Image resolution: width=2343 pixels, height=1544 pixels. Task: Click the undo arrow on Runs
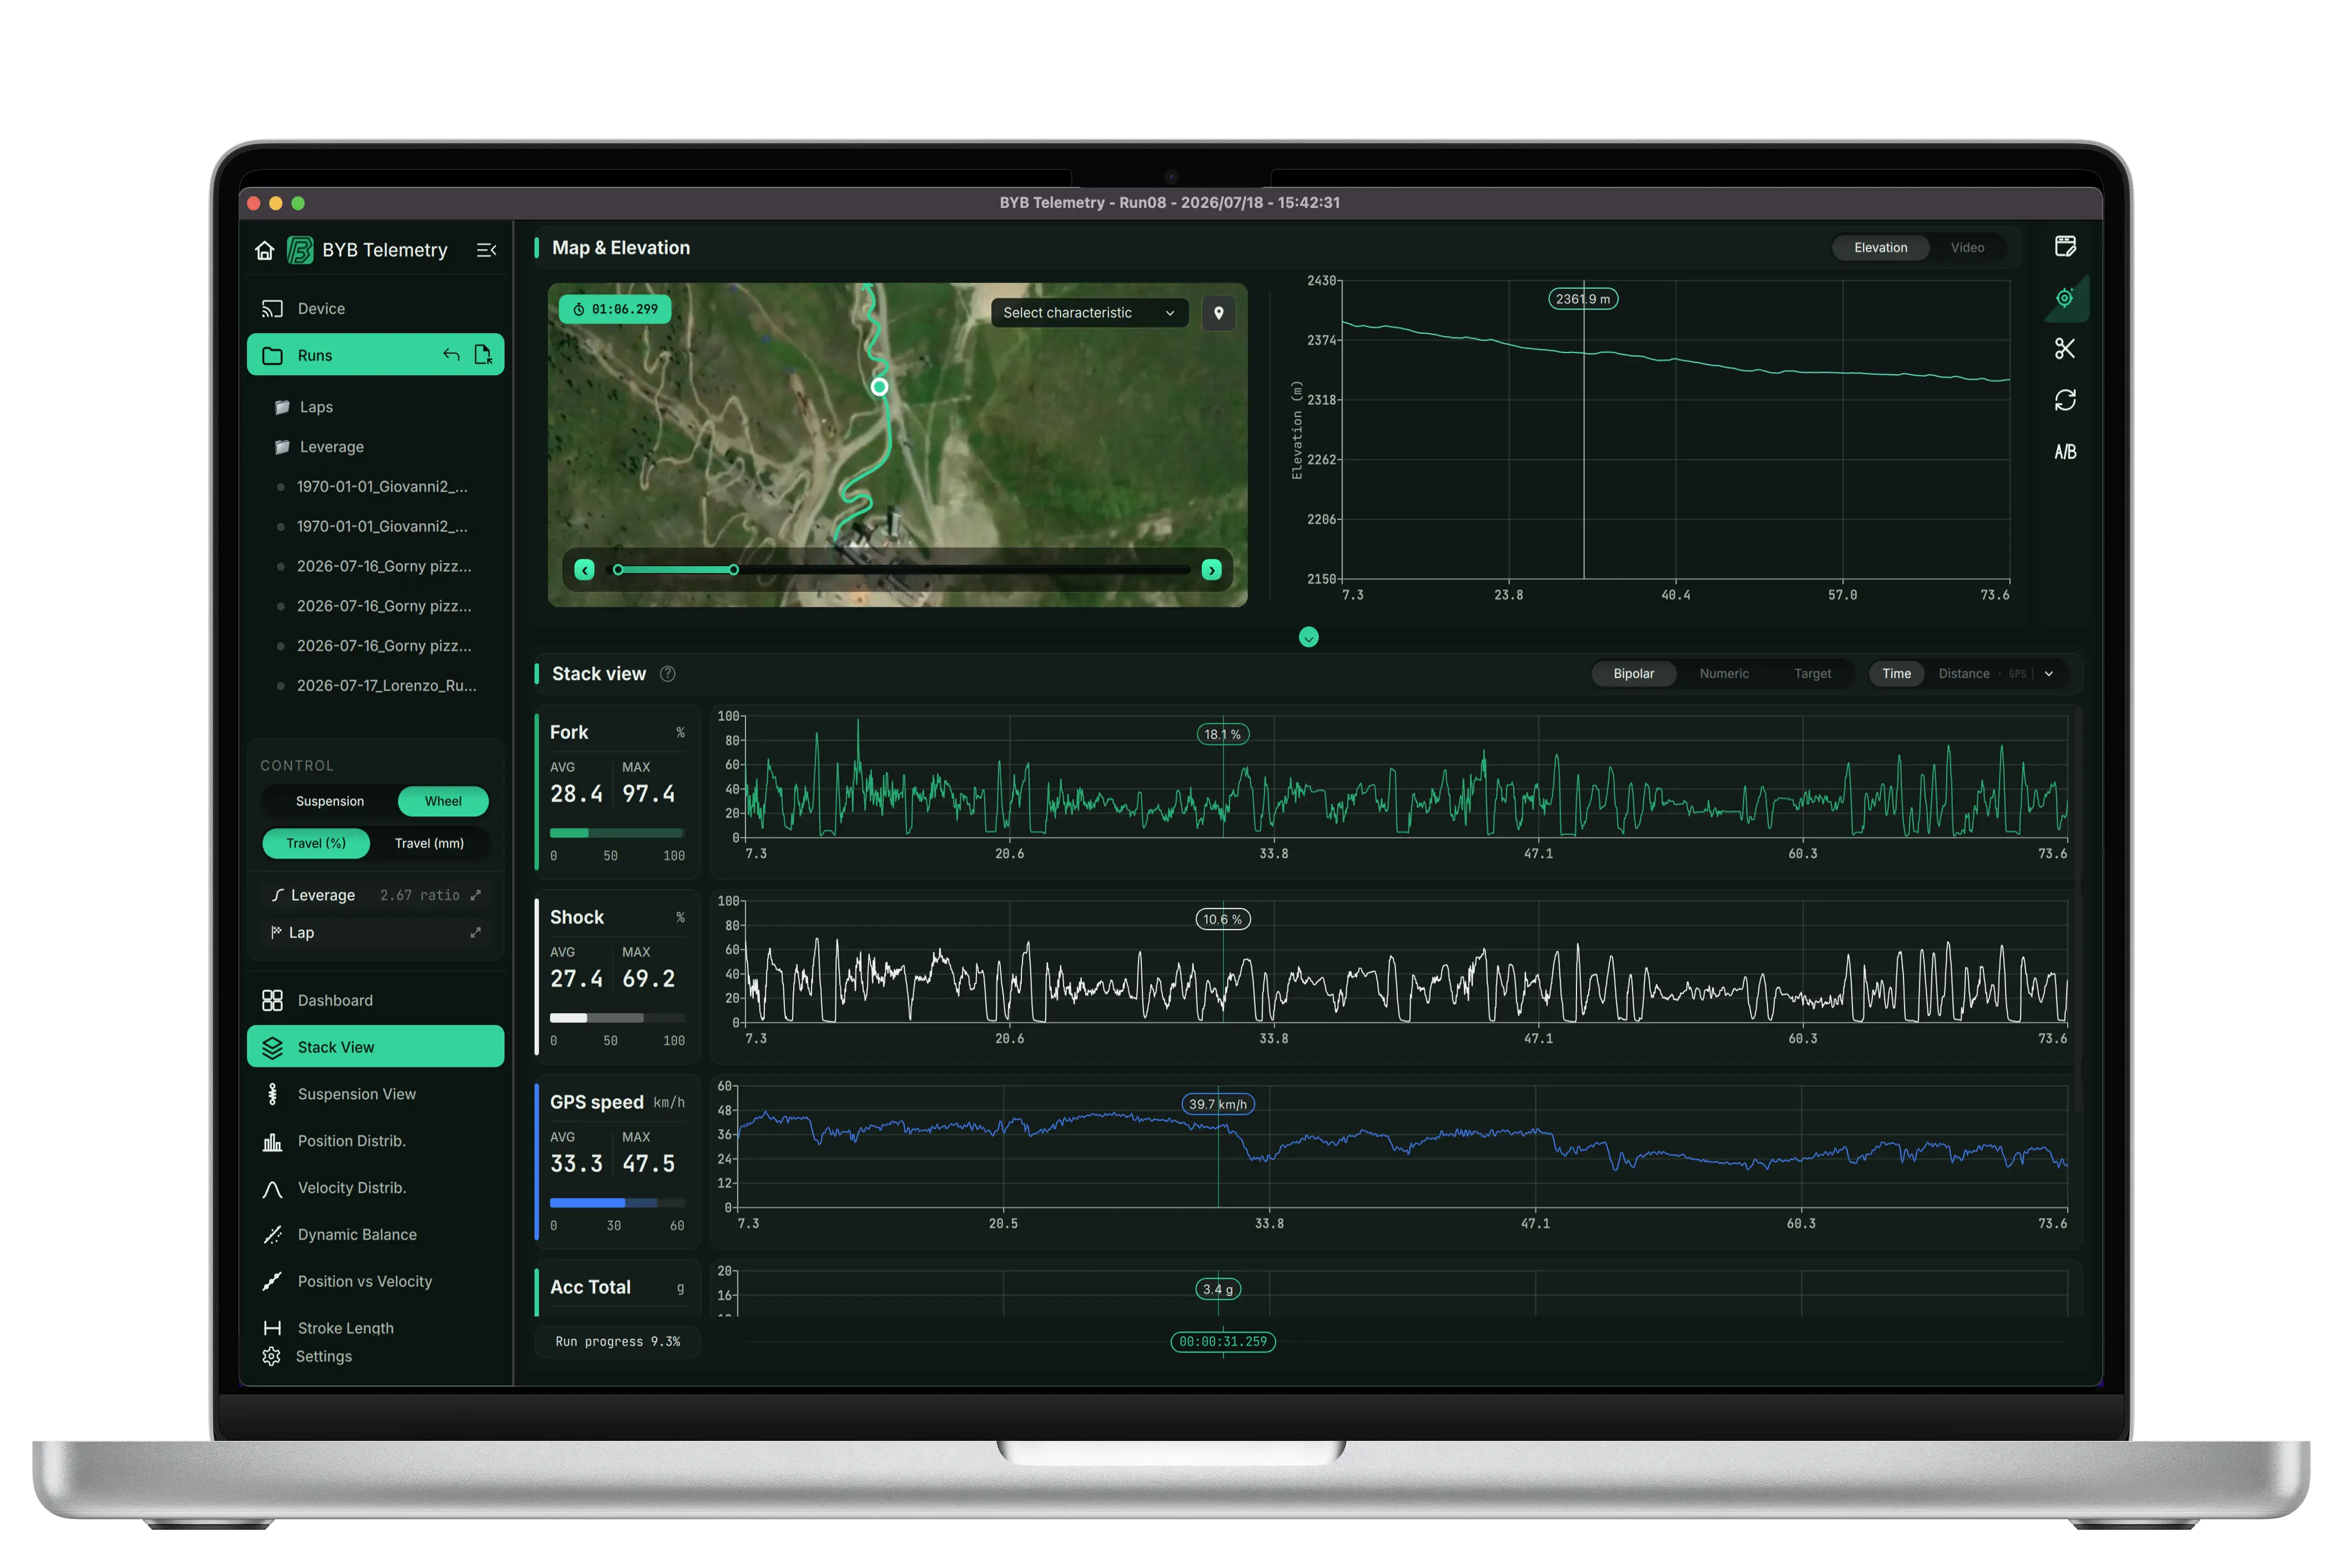[451, 355]
